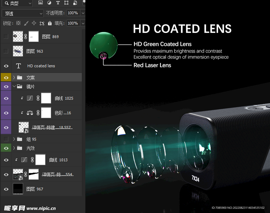Screen dimensions: 270x213
Task: Show hidden layer 图层 869
Action: [x=6, y=37]
